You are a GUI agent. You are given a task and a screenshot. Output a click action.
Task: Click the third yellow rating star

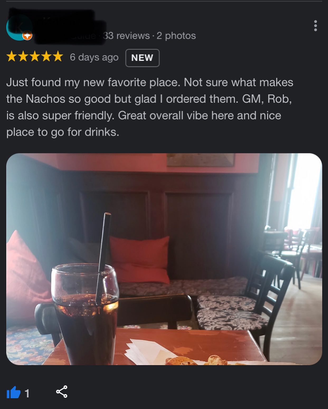(x=35, y=57)
